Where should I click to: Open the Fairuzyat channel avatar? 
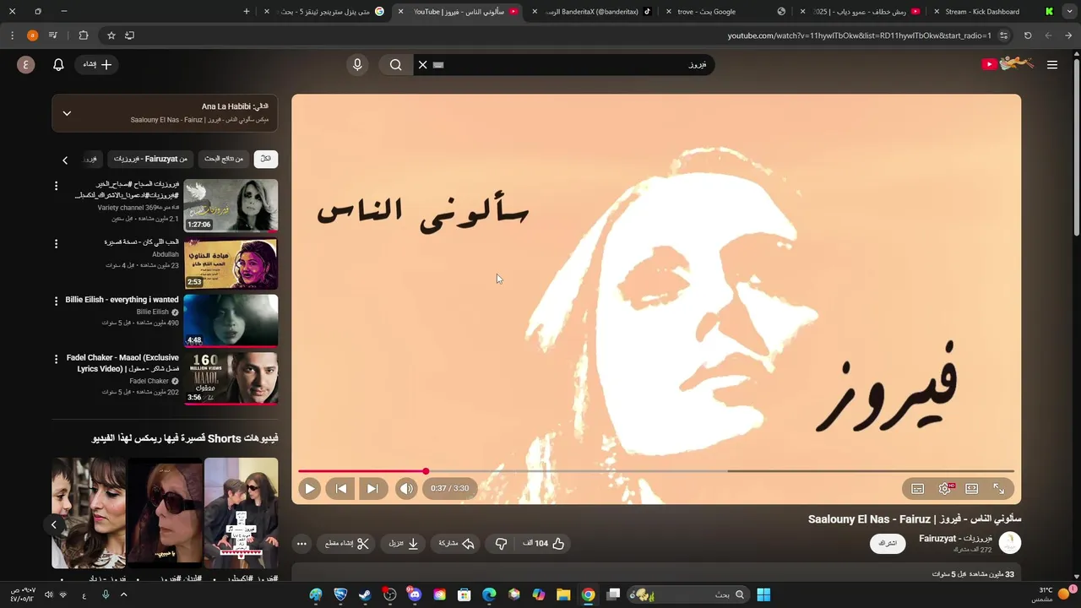tap(1010, 543)
